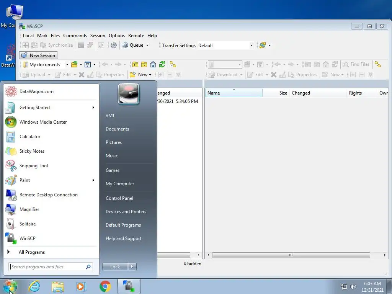Screen dimensions: 392x294
Task: Open the Local menu
Action: point(28,36)
